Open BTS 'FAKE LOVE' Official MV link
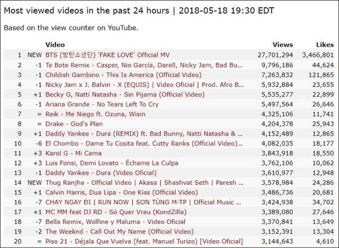339x248 pixels. 108,55
